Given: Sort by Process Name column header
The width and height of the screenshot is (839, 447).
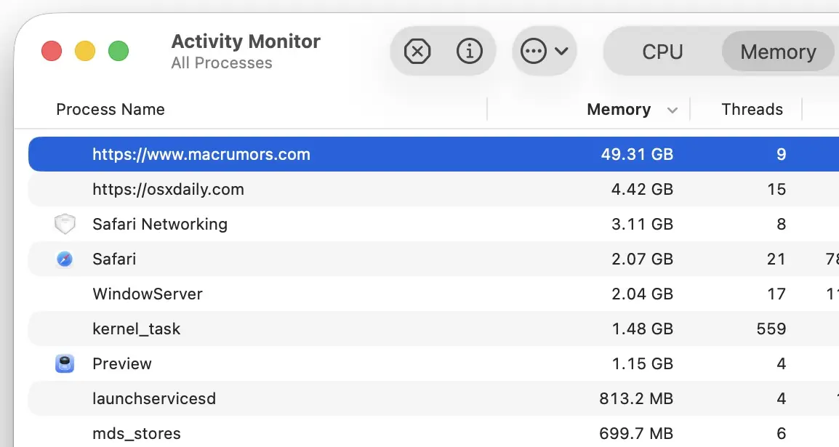Looking at the screenshot, I should (x=111, y=109).
